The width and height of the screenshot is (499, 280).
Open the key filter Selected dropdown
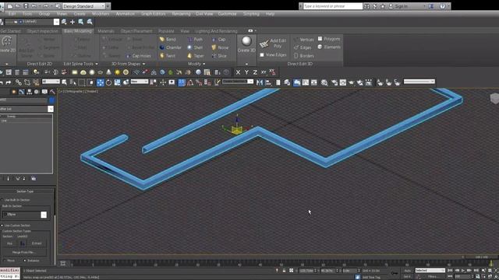tap(430, 271)
